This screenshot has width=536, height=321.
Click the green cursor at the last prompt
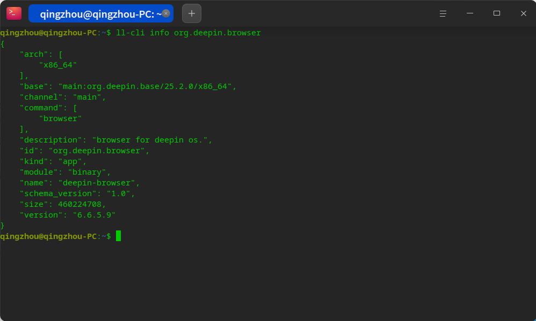pos(118,236)
